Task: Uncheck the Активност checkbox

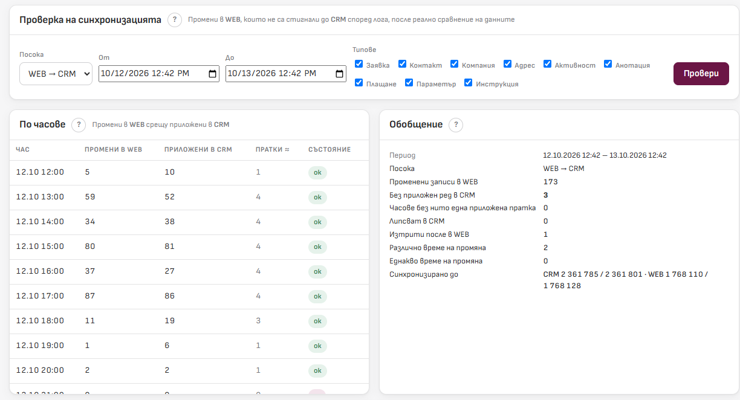Action: pyautogui.click(x=548, y=64)
